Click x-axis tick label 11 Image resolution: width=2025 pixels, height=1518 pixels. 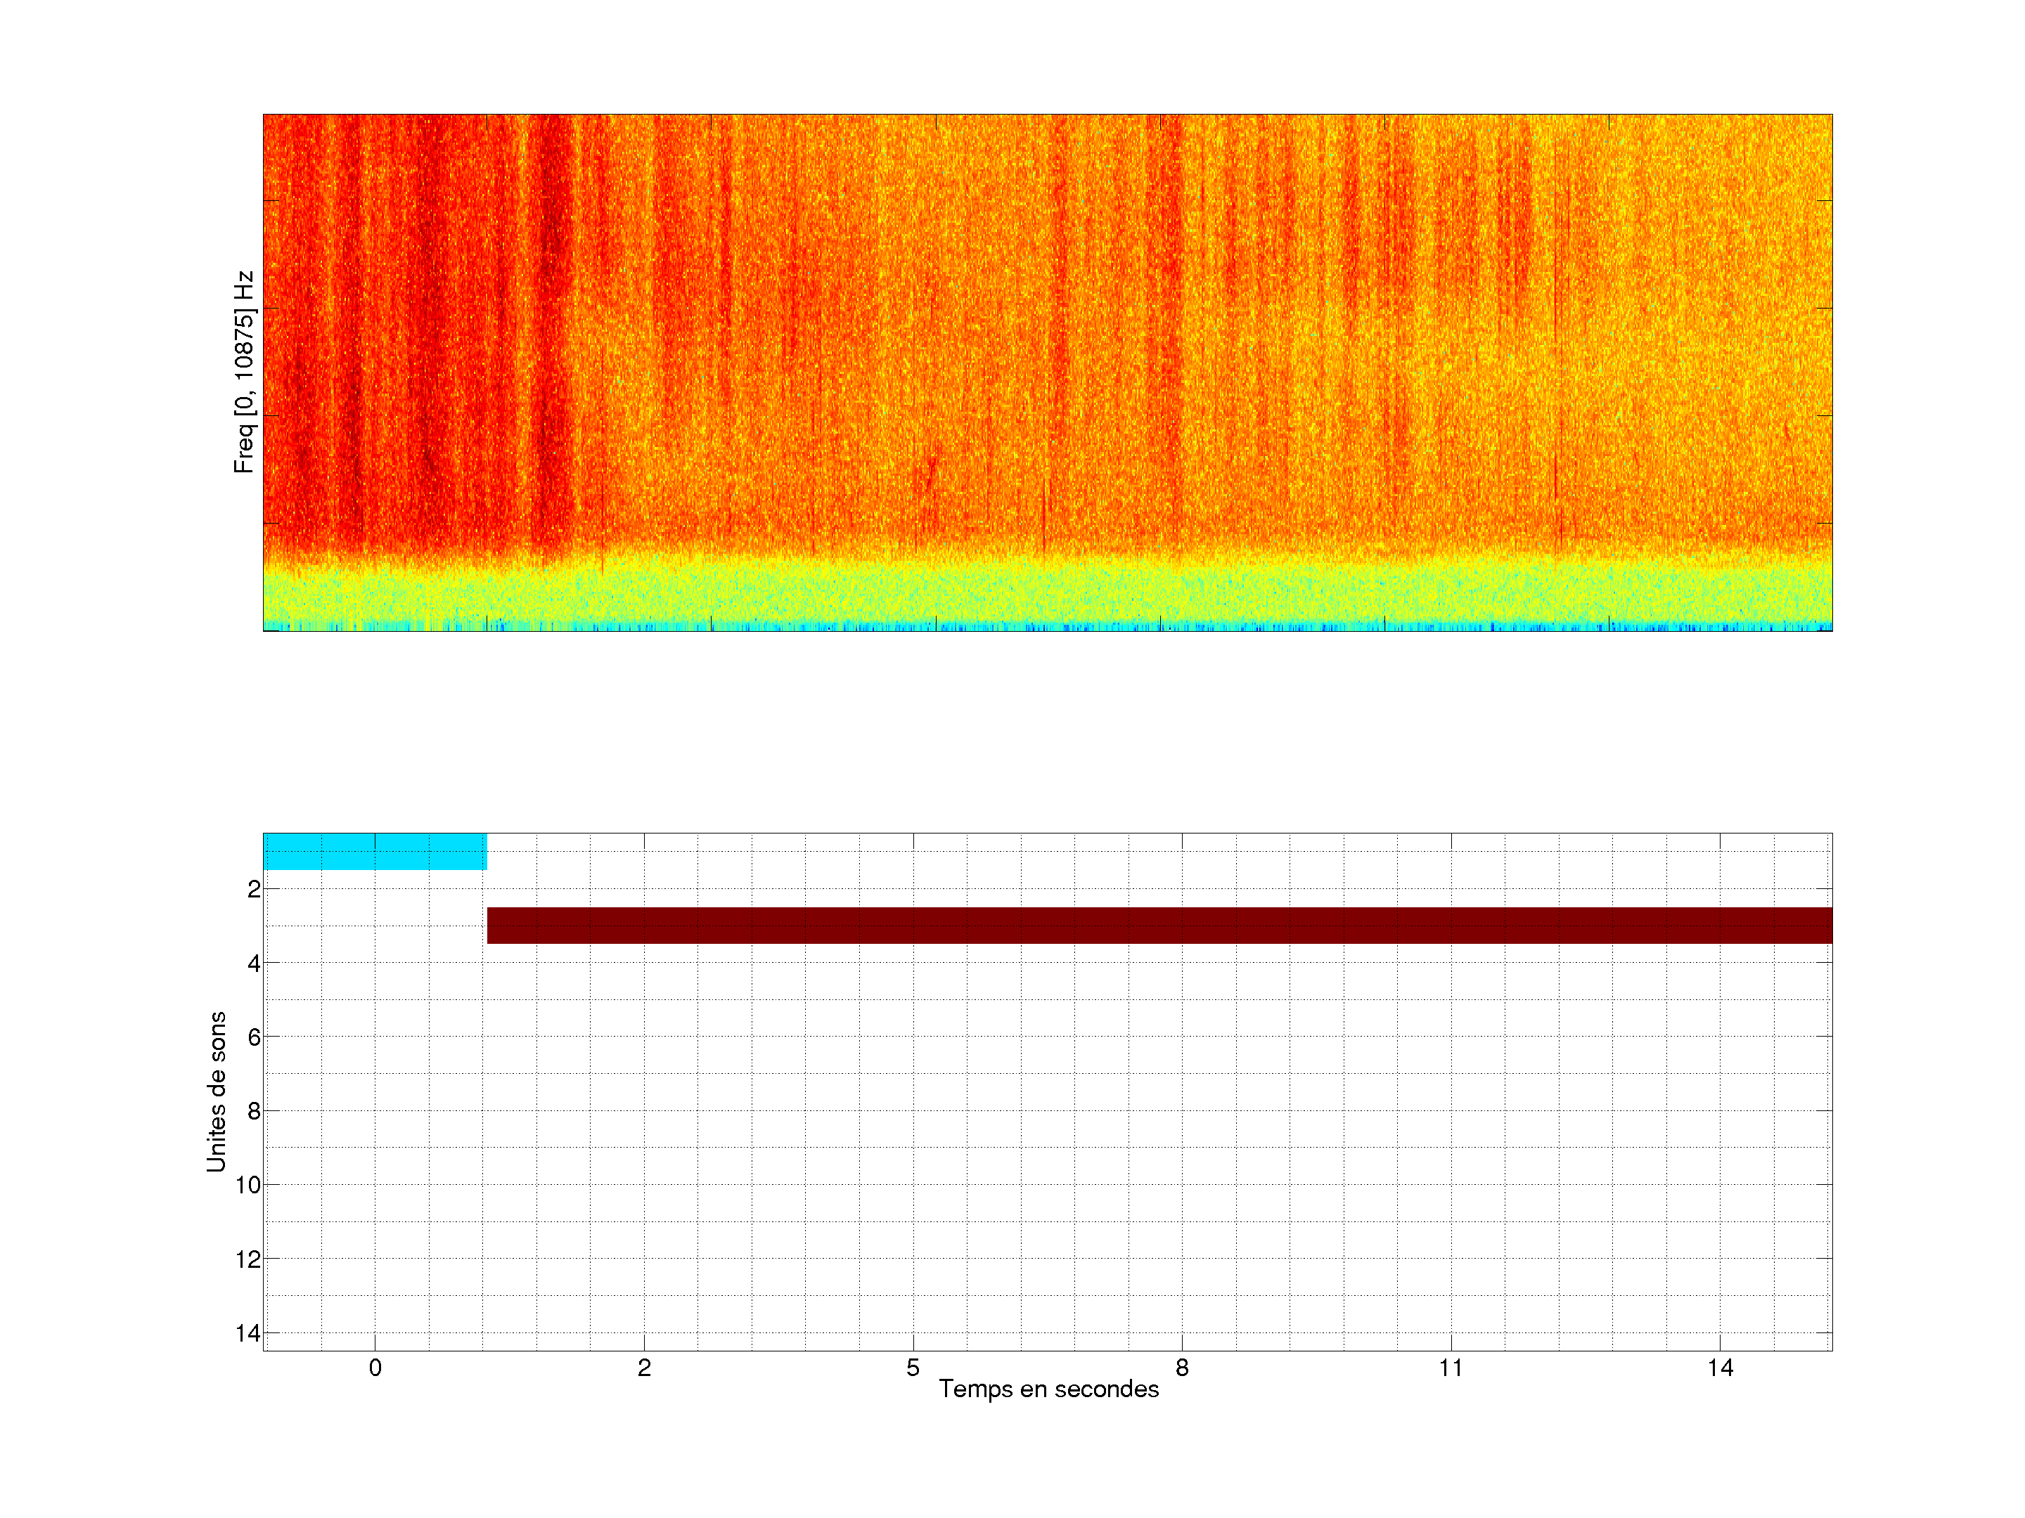pyautogui.click(x=1450, y=1368)
